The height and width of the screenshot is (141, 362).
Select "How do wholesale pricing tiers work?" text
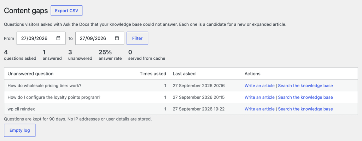(x=44, y=86)
